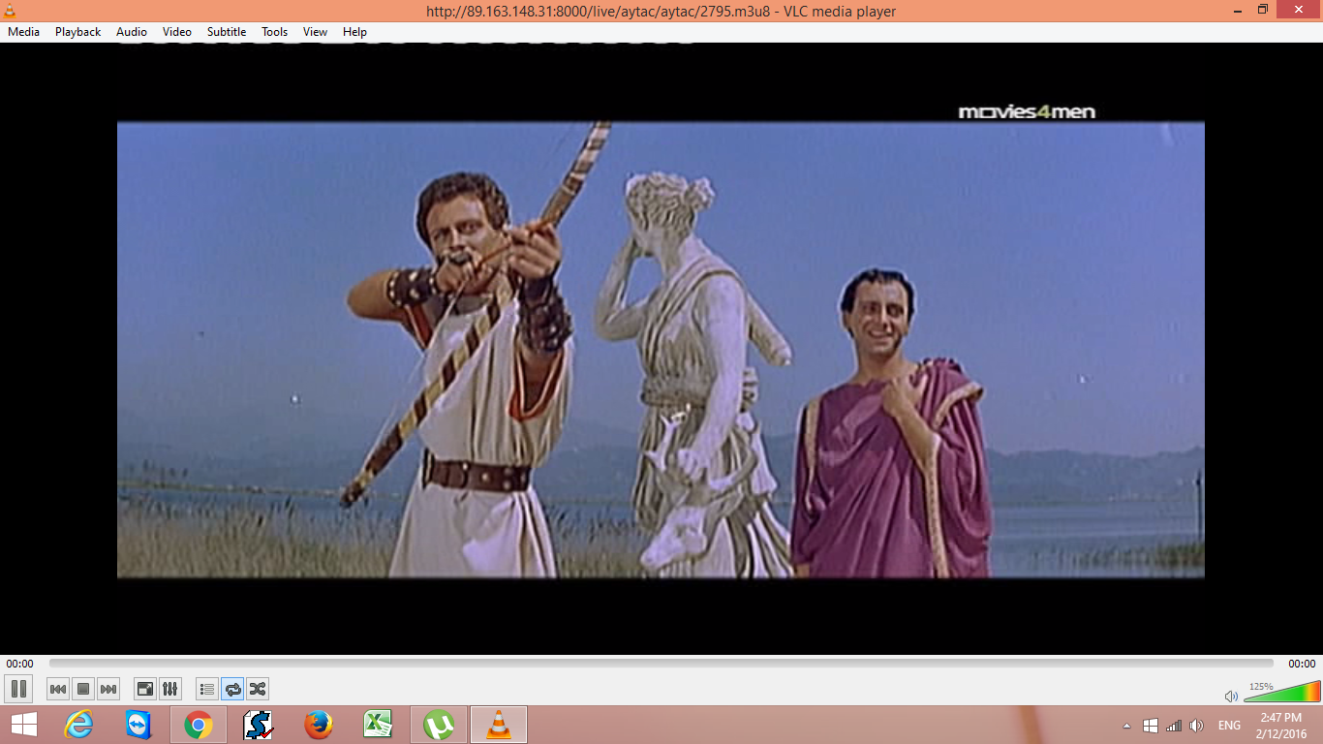Open the Video menu
This screenshot has width=1323, height=744.
177,32
